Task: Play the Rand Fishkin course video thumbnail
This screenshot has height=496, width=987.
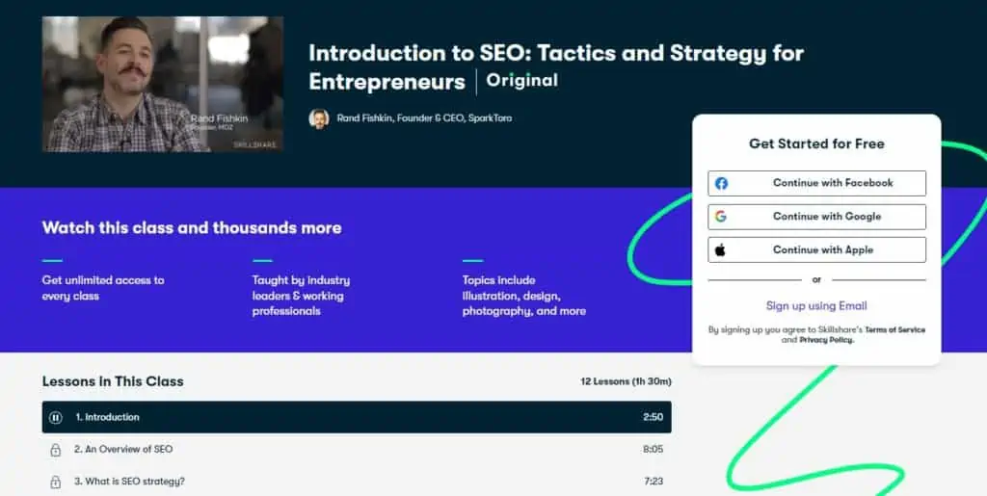Action: pos(162,84)
